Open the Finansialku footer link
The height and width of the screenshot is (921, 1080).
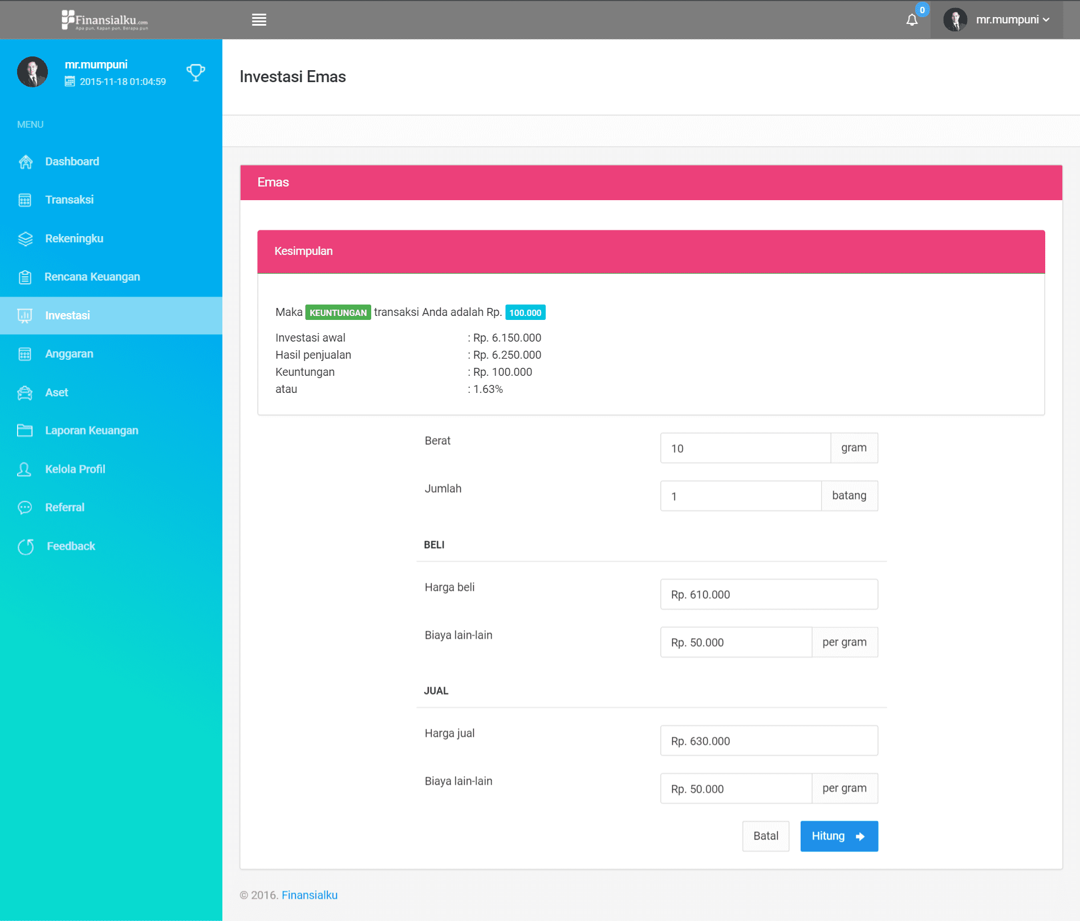[x=309, y=895]
